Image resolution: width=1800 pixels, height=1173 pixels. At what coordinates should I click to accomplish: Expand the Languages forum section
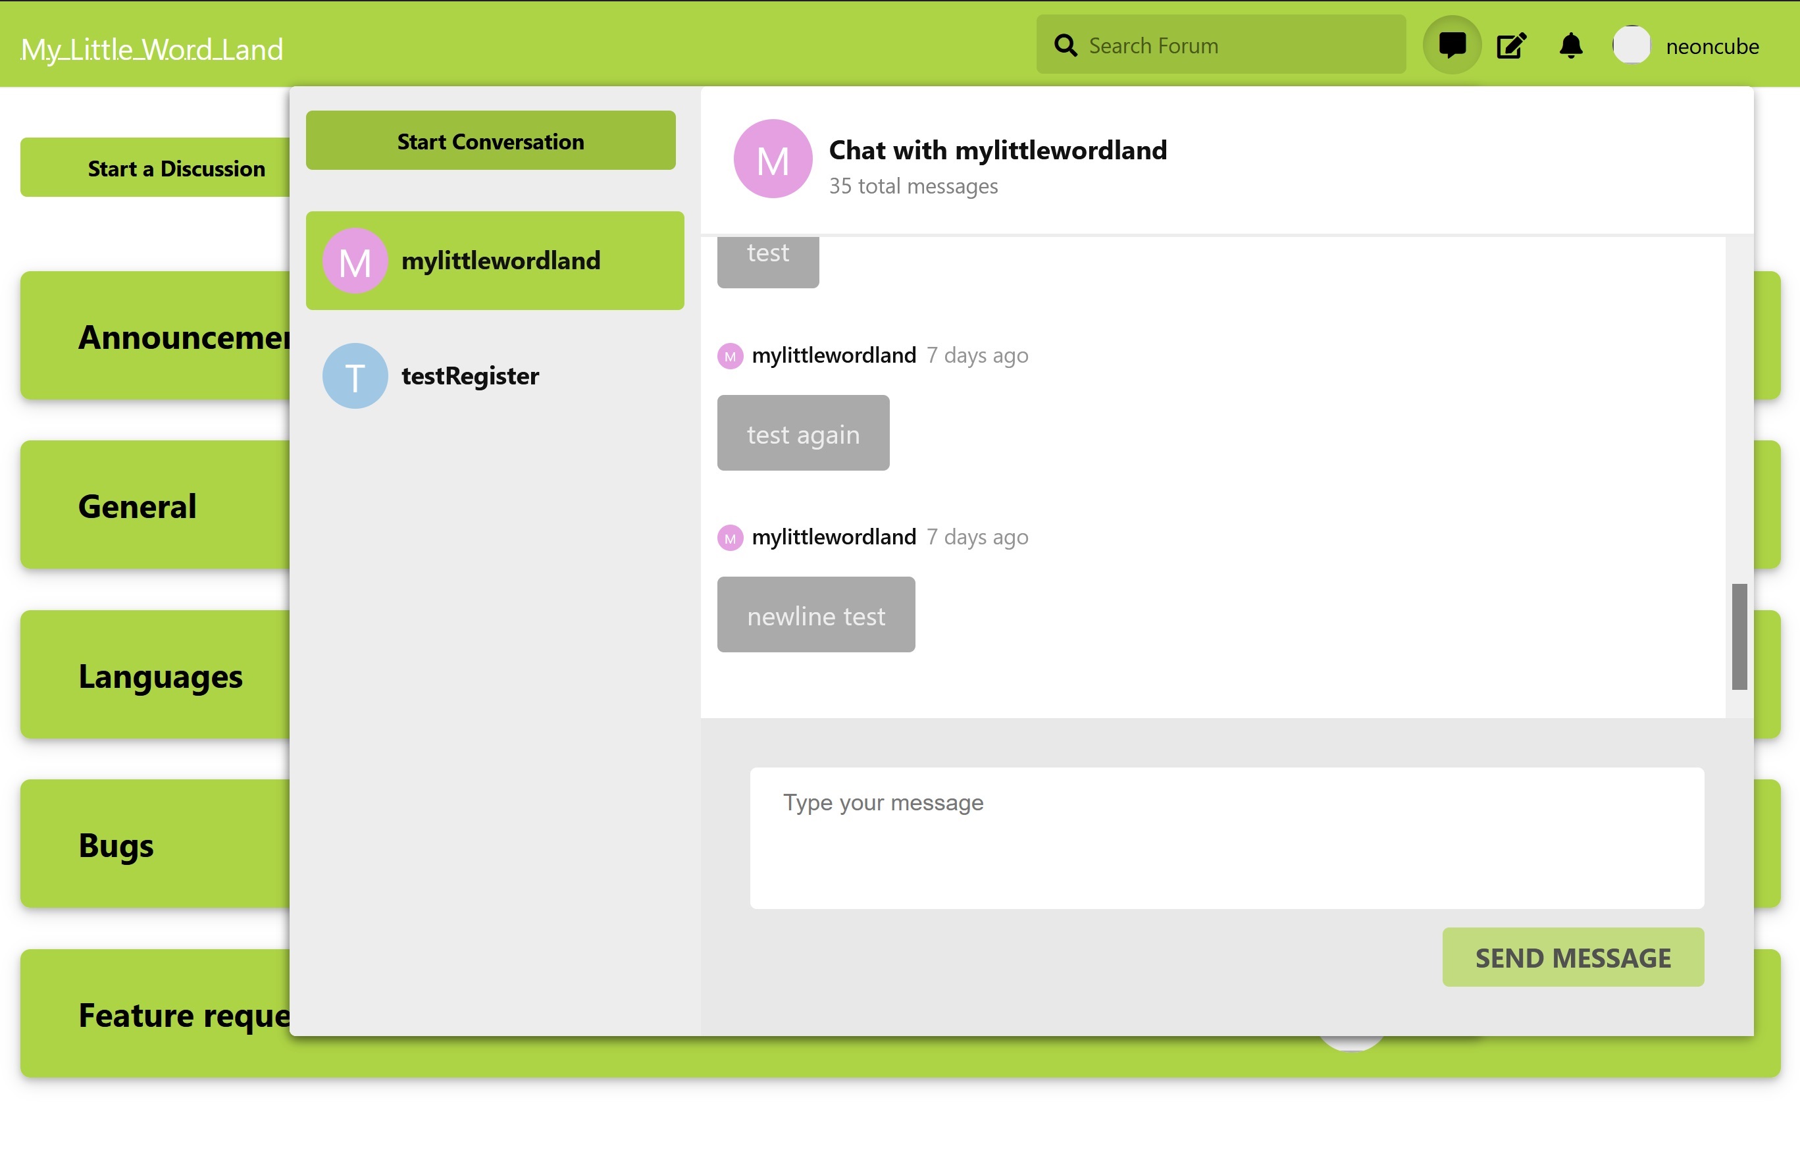click(159, 673)
